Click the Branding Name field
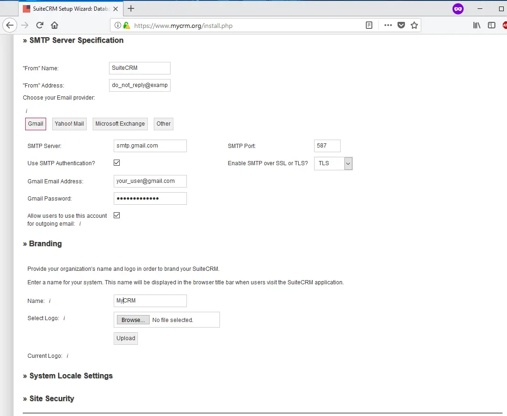The height and width of the screenshot is (416, 507). tap(150, 301)
